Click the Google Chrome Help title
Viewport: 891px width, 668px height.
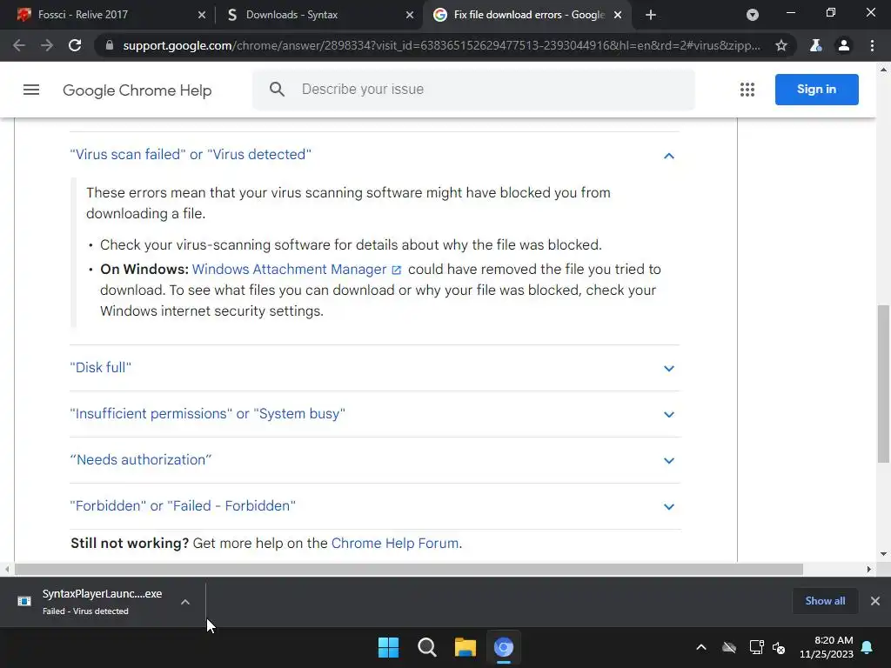(137, 90)
